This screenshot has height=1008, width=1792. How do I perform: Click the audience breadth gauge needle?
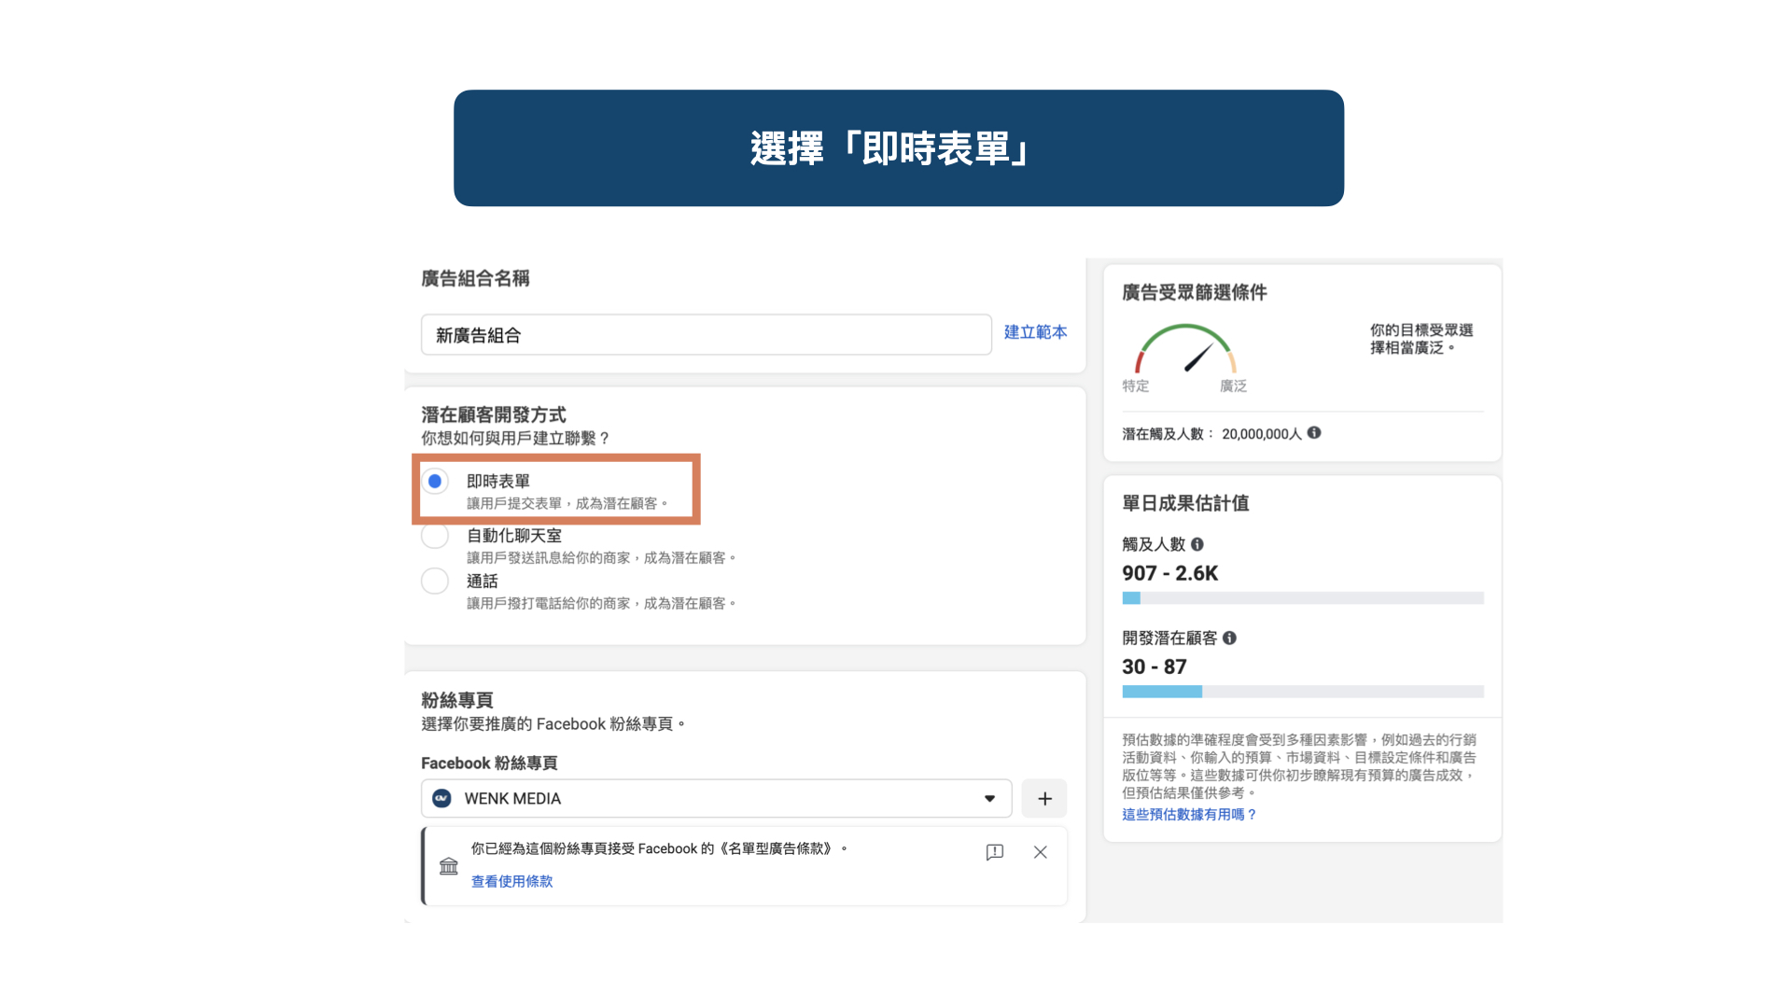tap(1198, 357)
